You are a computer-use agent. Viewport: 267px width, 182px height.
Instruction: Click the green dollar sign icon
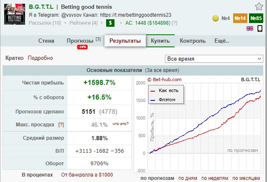[x=110, y=23]
